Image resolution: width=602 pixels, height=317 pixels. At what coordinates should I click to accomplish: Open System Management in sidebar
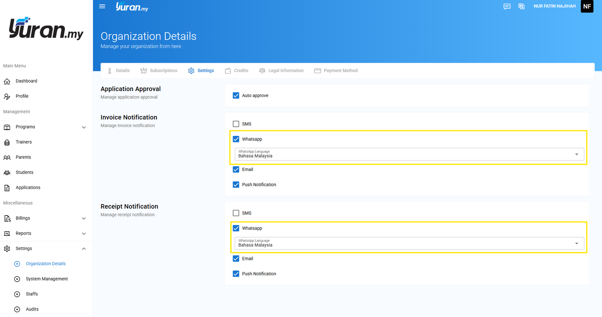coord(47,279)
